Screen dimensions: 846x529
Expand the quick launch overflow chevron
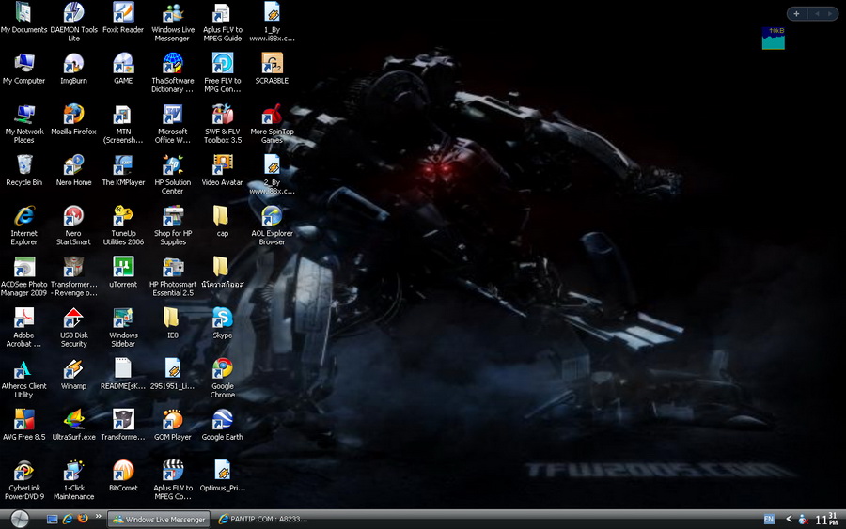98,516
